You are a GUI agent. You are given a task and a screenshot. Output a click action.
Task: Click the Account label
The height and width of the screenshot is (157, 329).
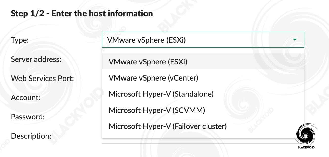pyautogui.click(x=26, y=98)
